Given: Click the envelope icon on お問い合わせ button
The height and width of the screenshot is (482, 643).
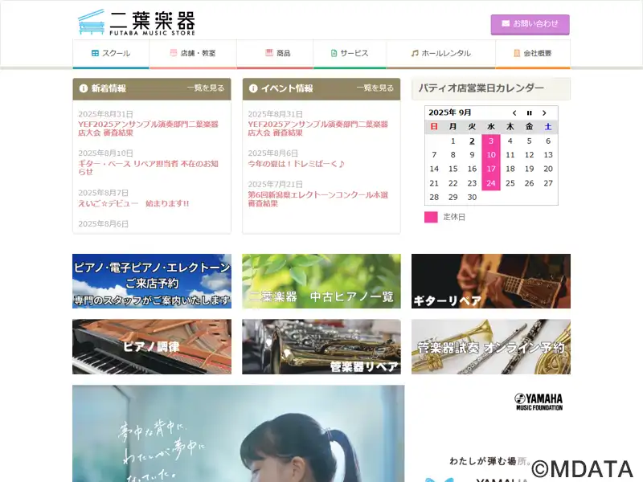Looking at the screenshot, I should 506,24.
